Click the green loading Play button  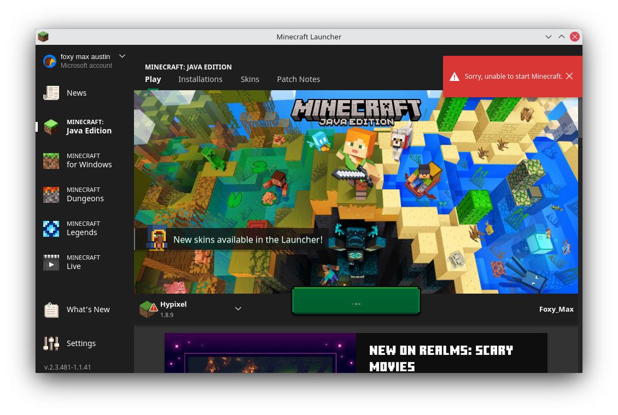356,301
